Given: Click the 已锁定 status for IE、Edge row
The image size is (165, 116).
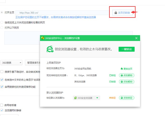Looking at the screenshot, I should pyautogui.click(x=113, y=75).
